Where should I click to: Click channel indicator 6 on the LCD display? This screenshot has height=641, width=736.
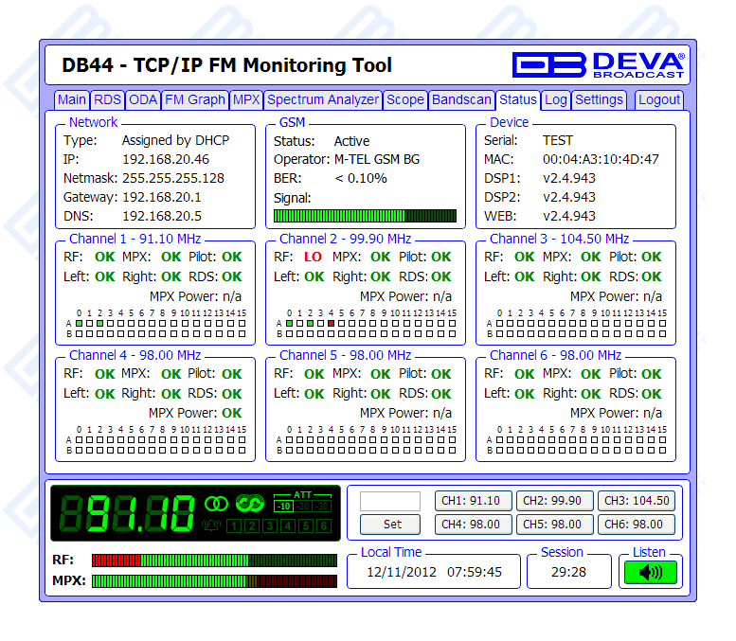click(x=323, y=526)
